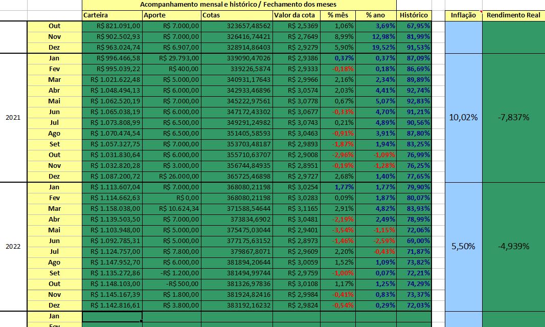Image resolution: width=545 pixels, height=327 pixels.
Task: Click the R$ 400,00 contribution cell
Action: [172, 69]
